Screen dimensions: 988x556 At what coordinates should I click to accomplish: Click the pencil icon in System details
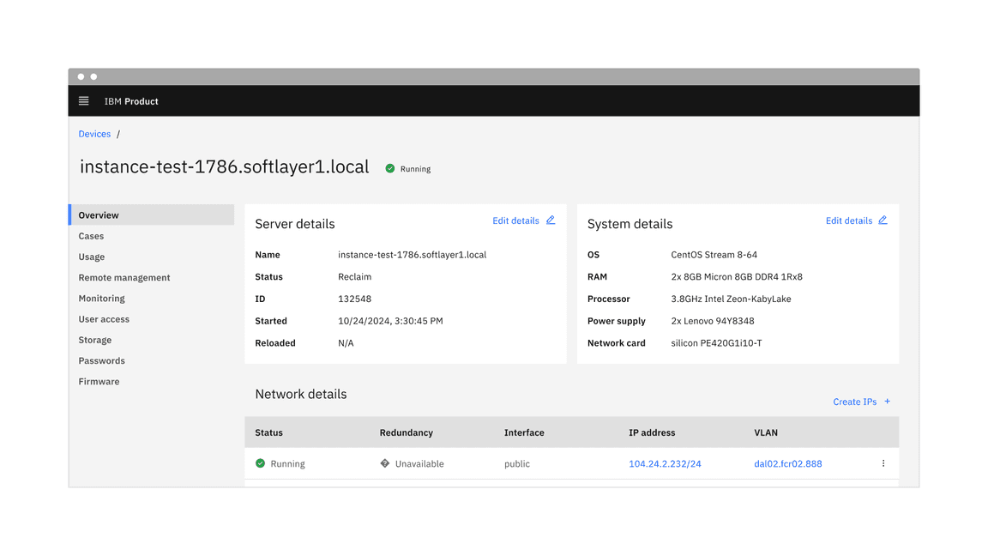pyautogui.click(x=883, y=221)
